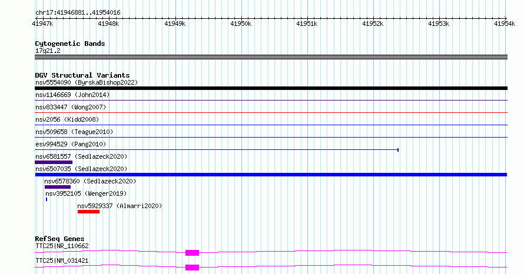The image size is (524, 274).
Task: Click the chr17:41946881..41954016 coordinate label
Action: [x=78, y=13]
